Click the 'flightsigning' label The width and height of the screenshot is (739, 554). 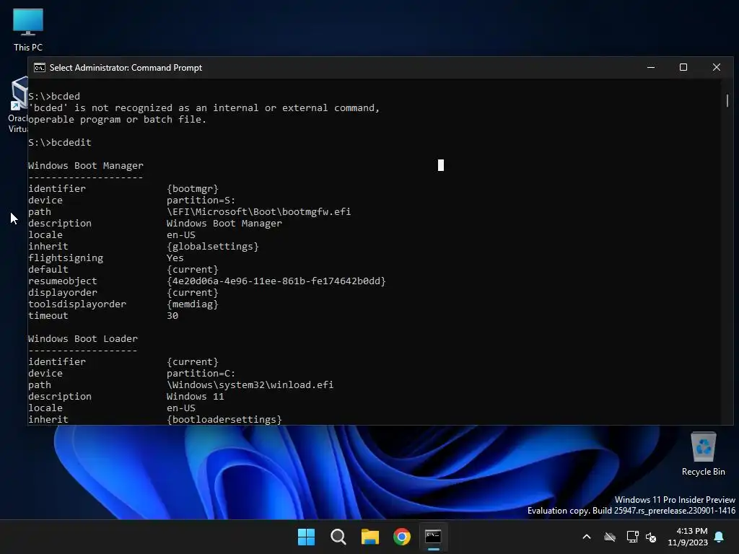(66, 258)
